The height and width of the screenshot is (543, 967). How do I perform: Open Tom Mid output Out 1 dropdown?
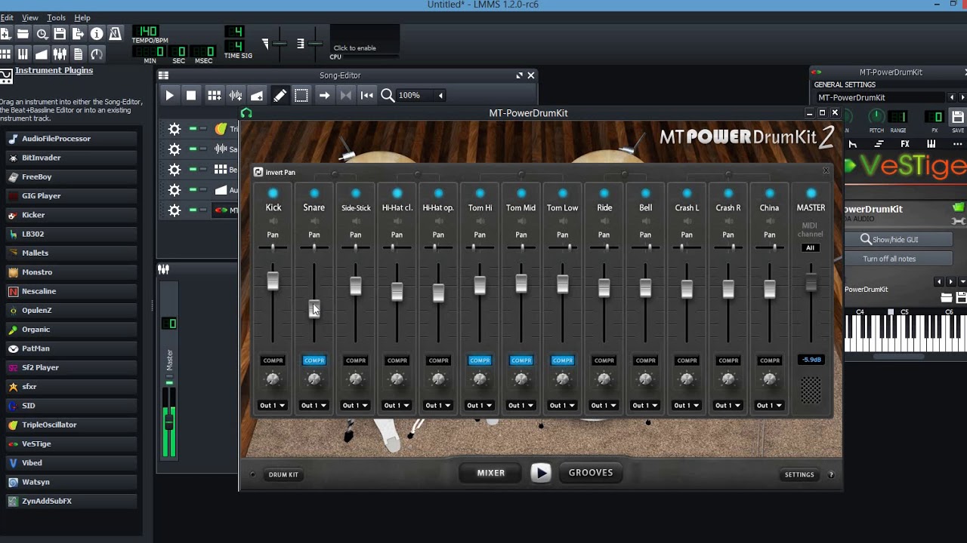(521, 406)
